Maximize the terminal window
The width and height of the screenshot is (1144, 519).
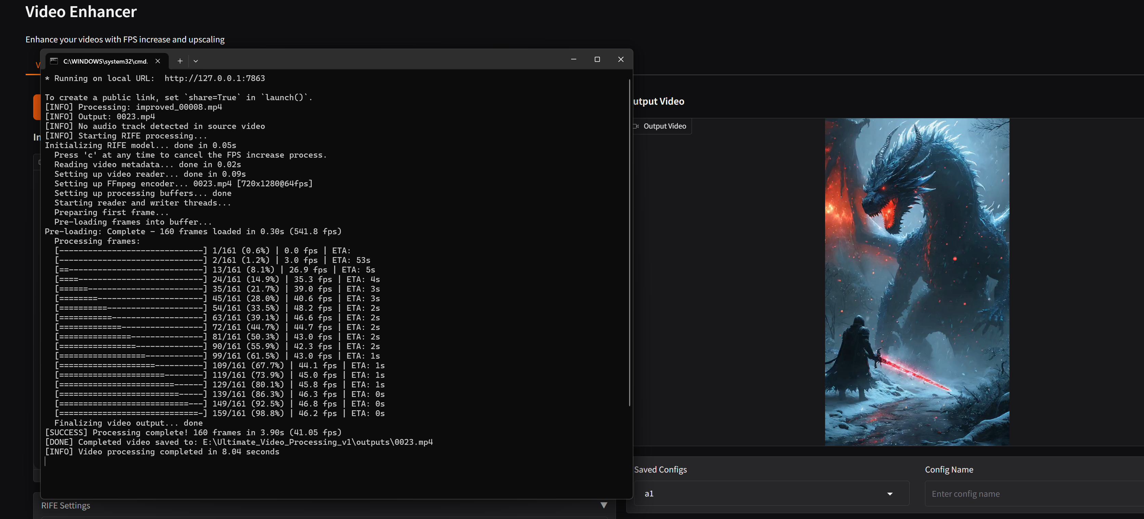coord(597,59)
